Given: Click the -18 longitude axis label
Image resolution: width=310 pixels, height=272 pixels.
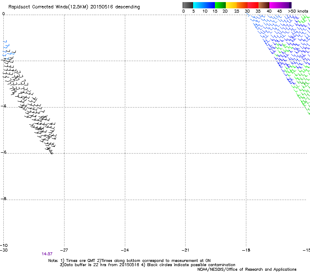Looking at the screenshot, I should [246, 250].
